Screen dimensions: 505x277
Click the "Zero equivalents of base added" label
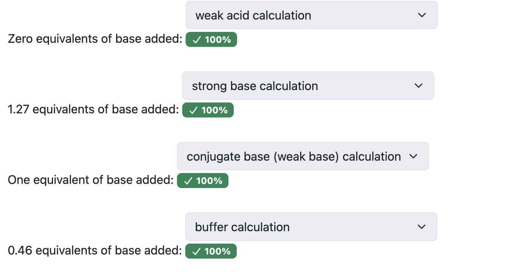tap(95, 39)
